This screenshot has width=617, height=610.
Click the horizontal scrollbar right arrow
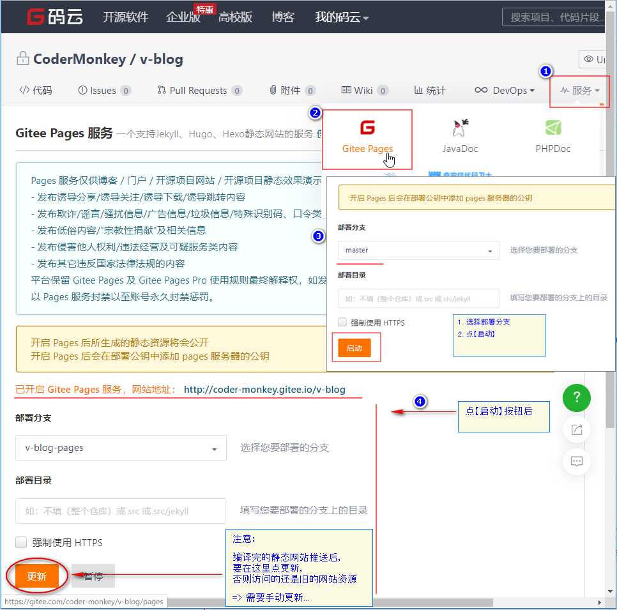pyautogui.click(x=599, y=602)
